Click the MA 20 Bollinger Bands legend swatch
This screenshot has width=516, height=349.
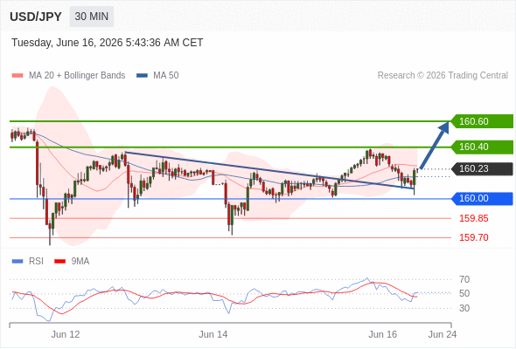[17, 76]
